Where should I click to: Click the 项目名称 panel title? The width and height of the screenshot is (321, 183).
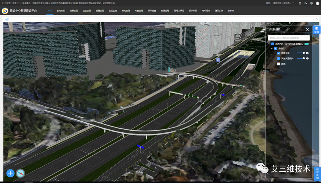click(274, 29)
